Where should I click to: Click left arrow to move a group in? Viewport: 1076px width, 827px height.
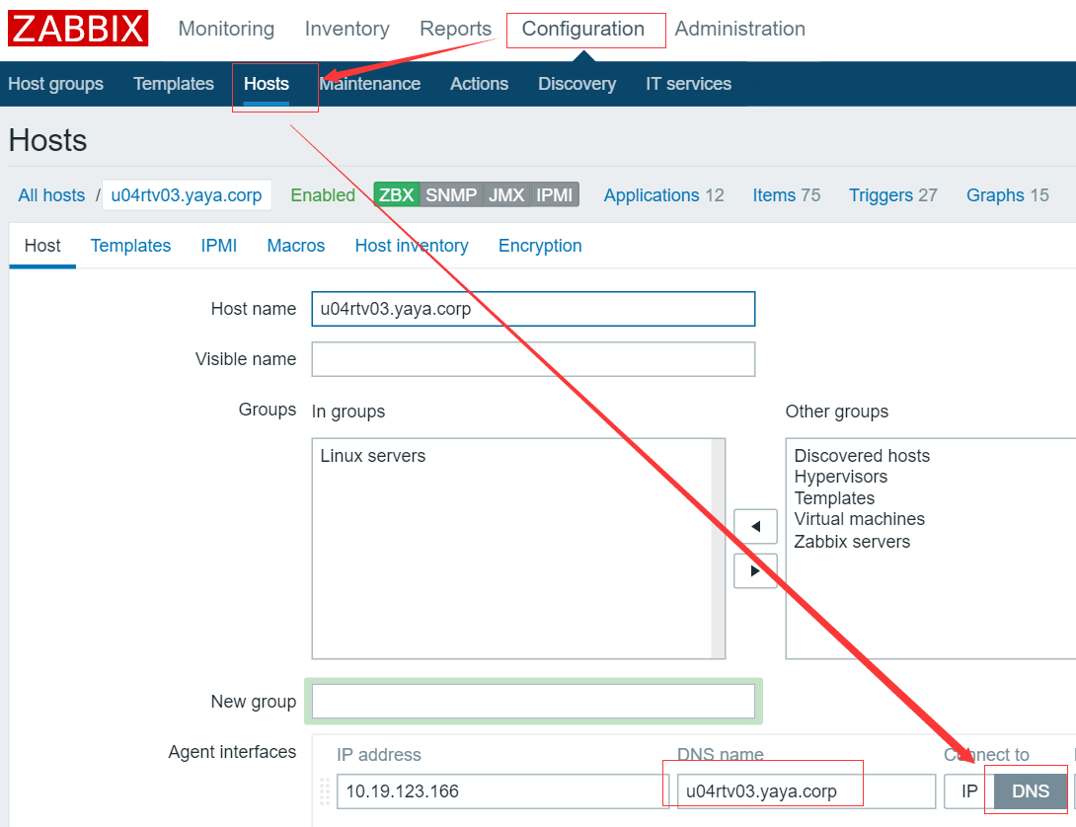point(755,526)
